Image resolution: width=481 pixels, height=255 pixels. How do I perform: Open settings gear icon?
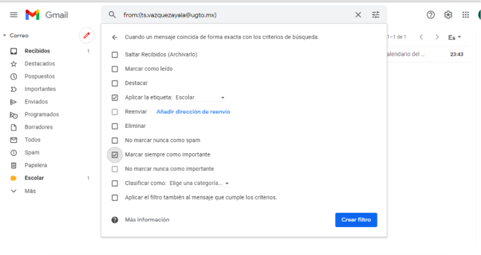(448, 14)
